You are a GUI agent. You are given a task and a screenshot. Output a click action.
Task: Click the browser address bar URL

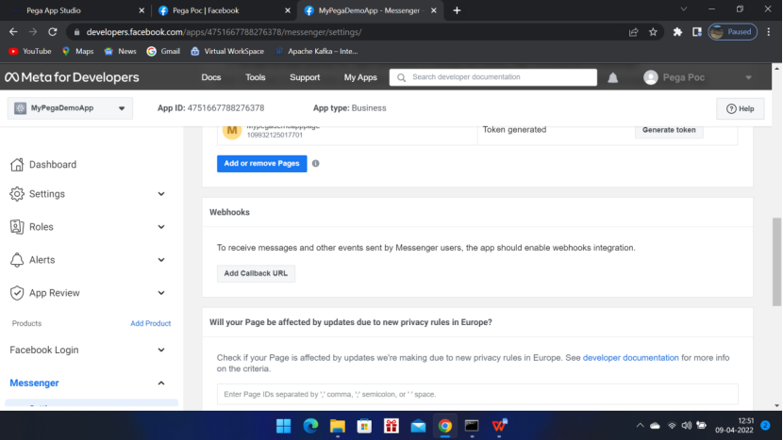224,32
